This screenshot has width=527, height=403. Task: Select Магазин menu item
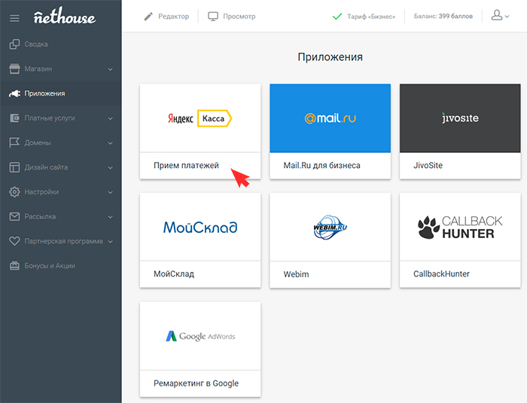38,69
